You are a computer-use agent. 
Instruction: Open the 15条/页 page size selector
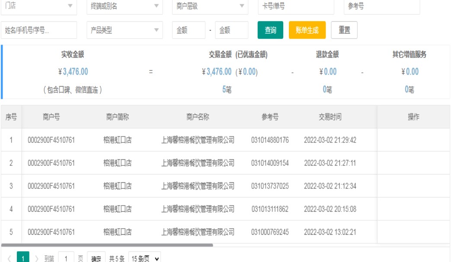coord(144,259)
